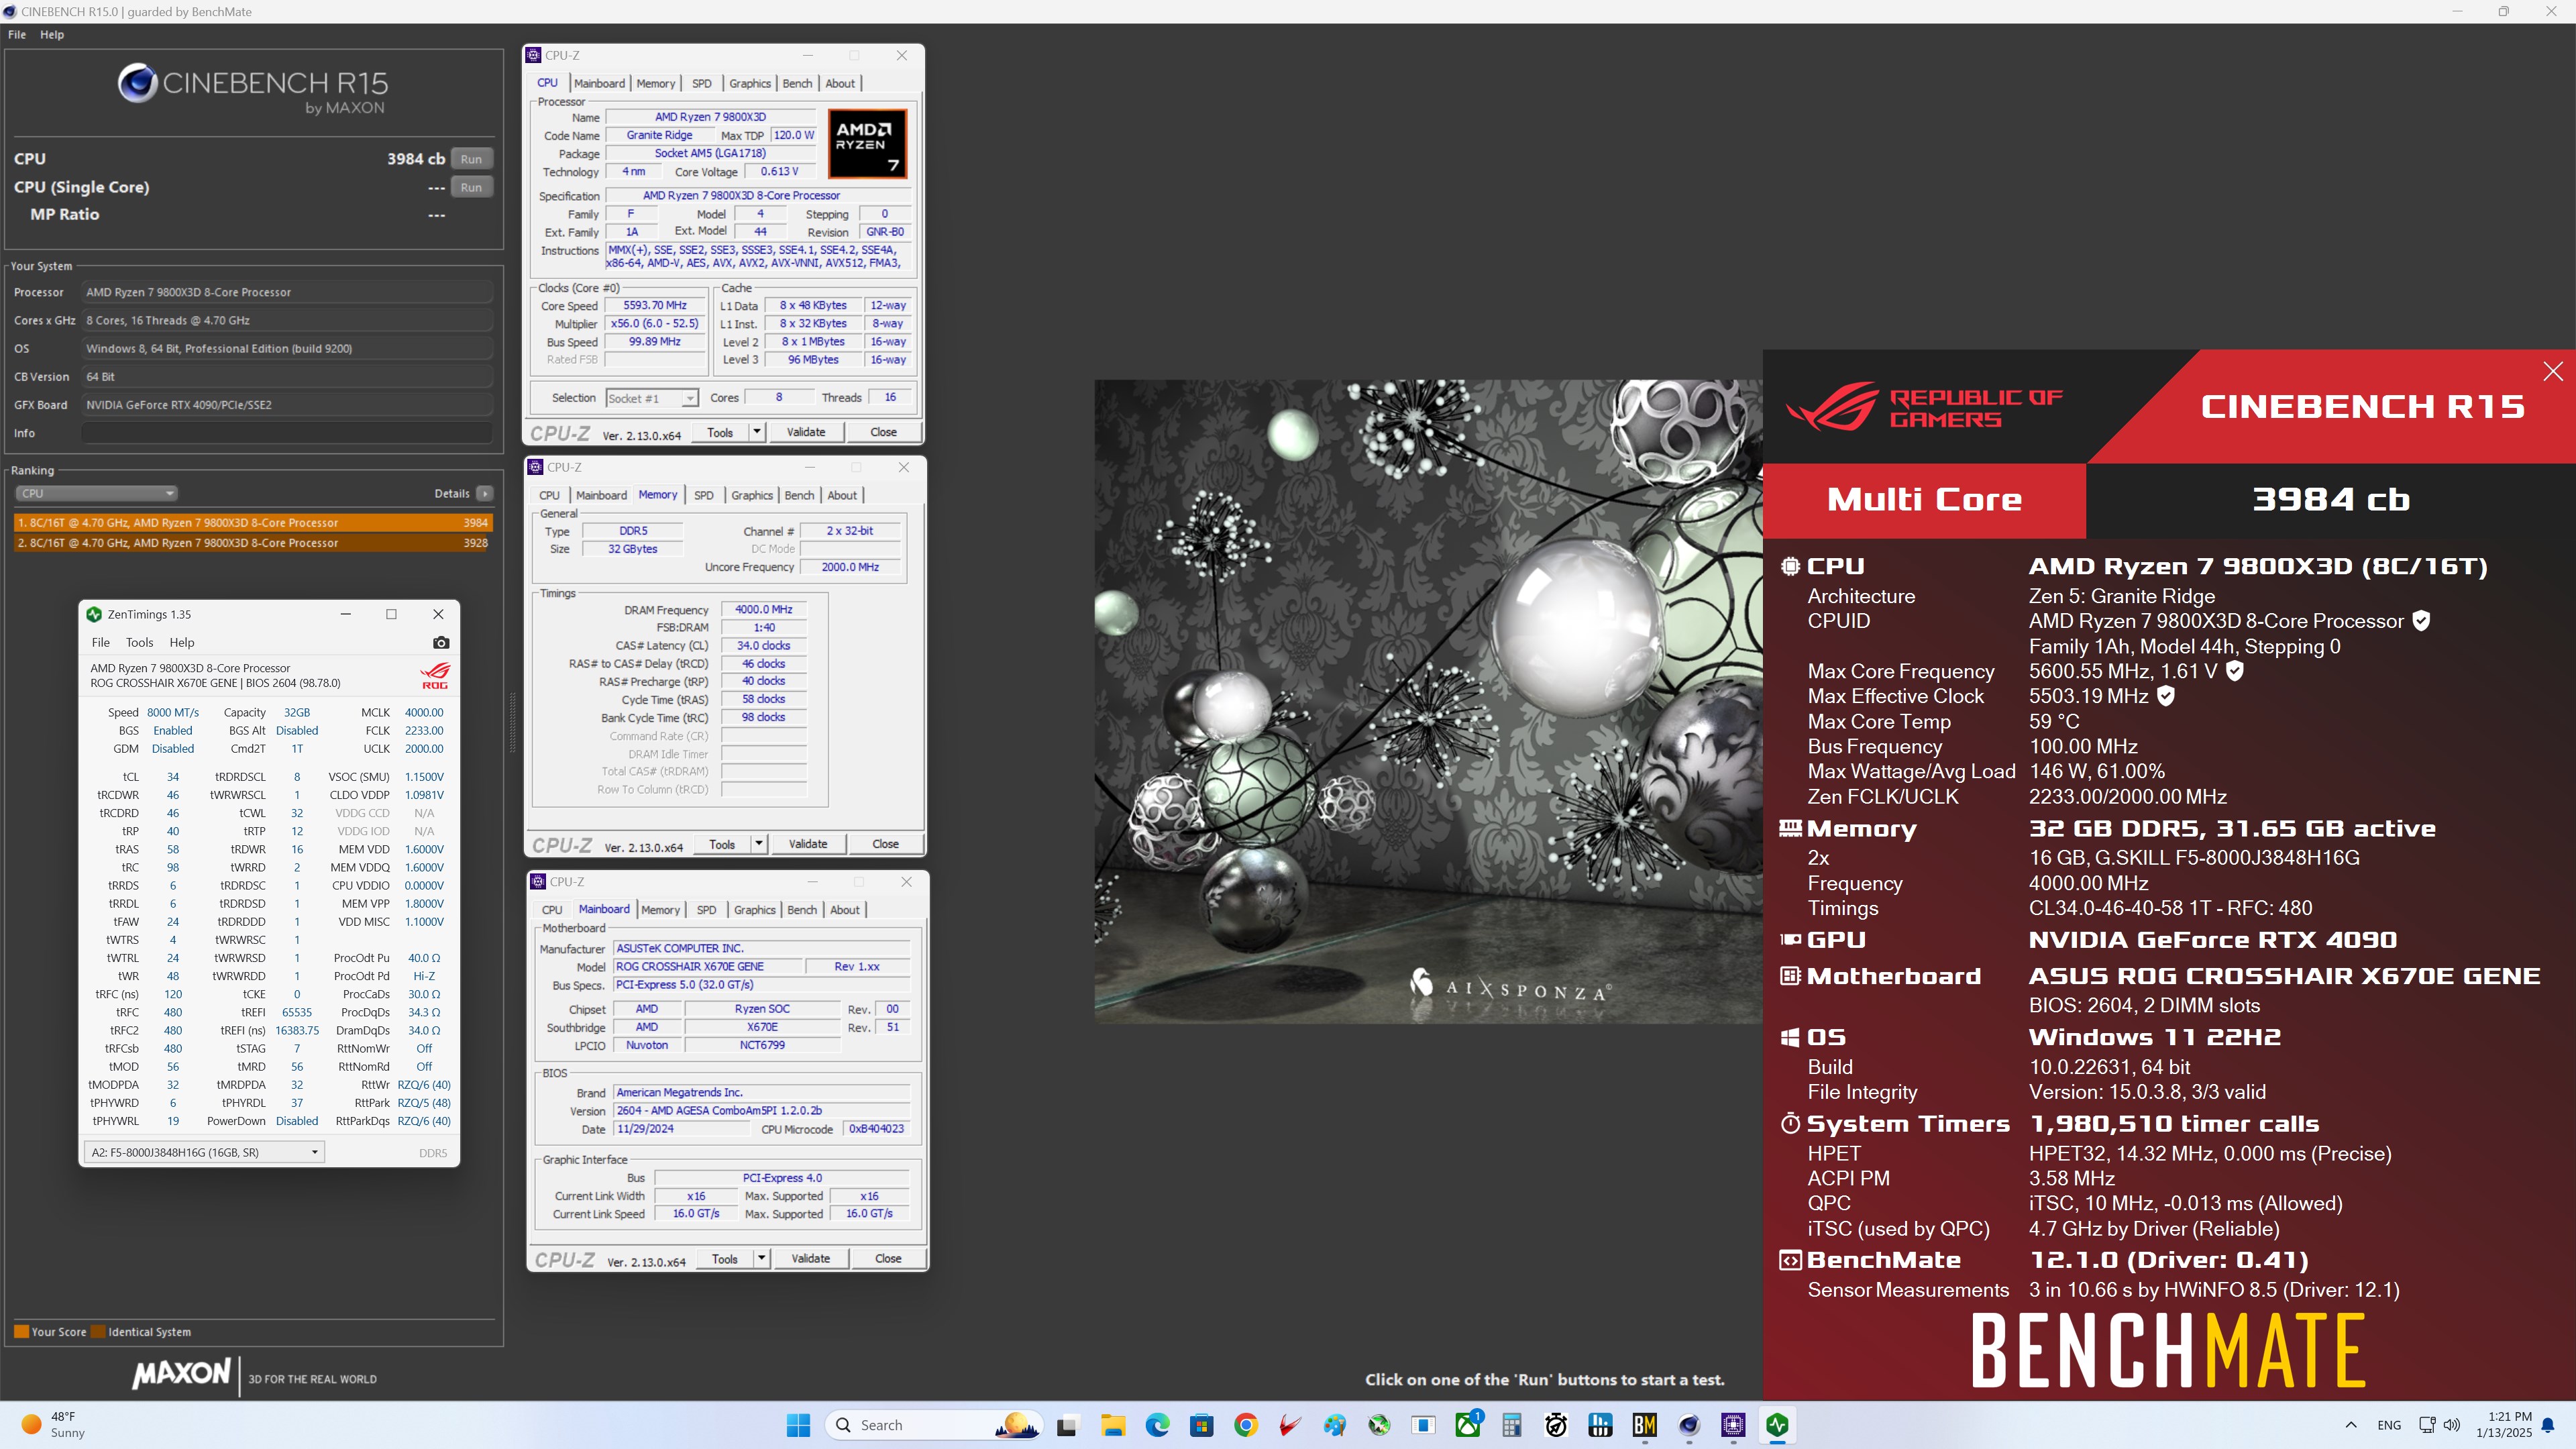The width and height of the screenshot is (2576, 1449).
Task: Click the stopwatch app icon in taskbar
Action: pos(1556,1425)
